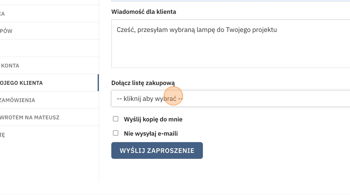Click the topmost sidebar item ending "IA"
350x195 pixels.
pos(2,14)
